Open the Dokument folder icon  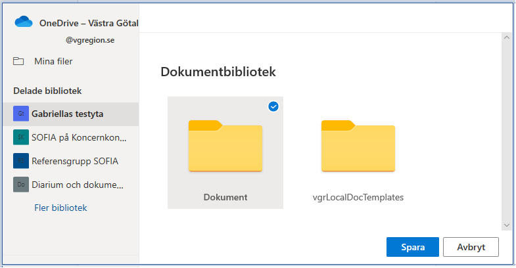(225, 146)
